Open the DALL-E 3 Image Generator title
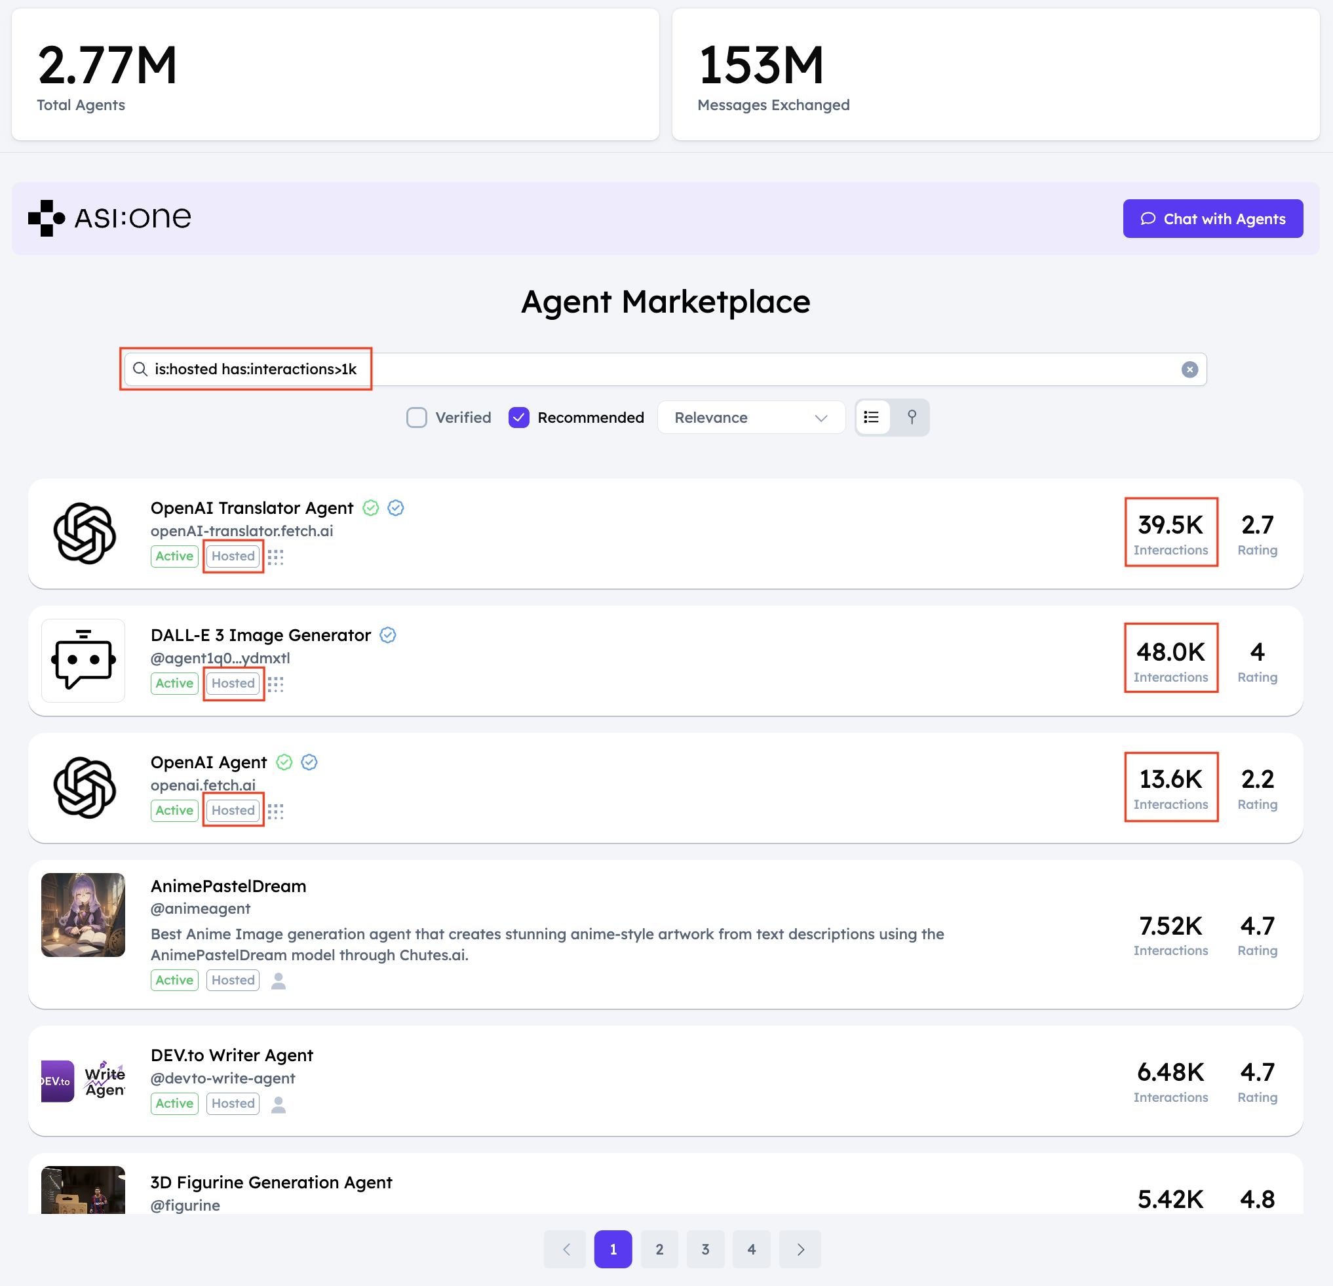This screenshot has height=1286, width=1333. (260, 635)
